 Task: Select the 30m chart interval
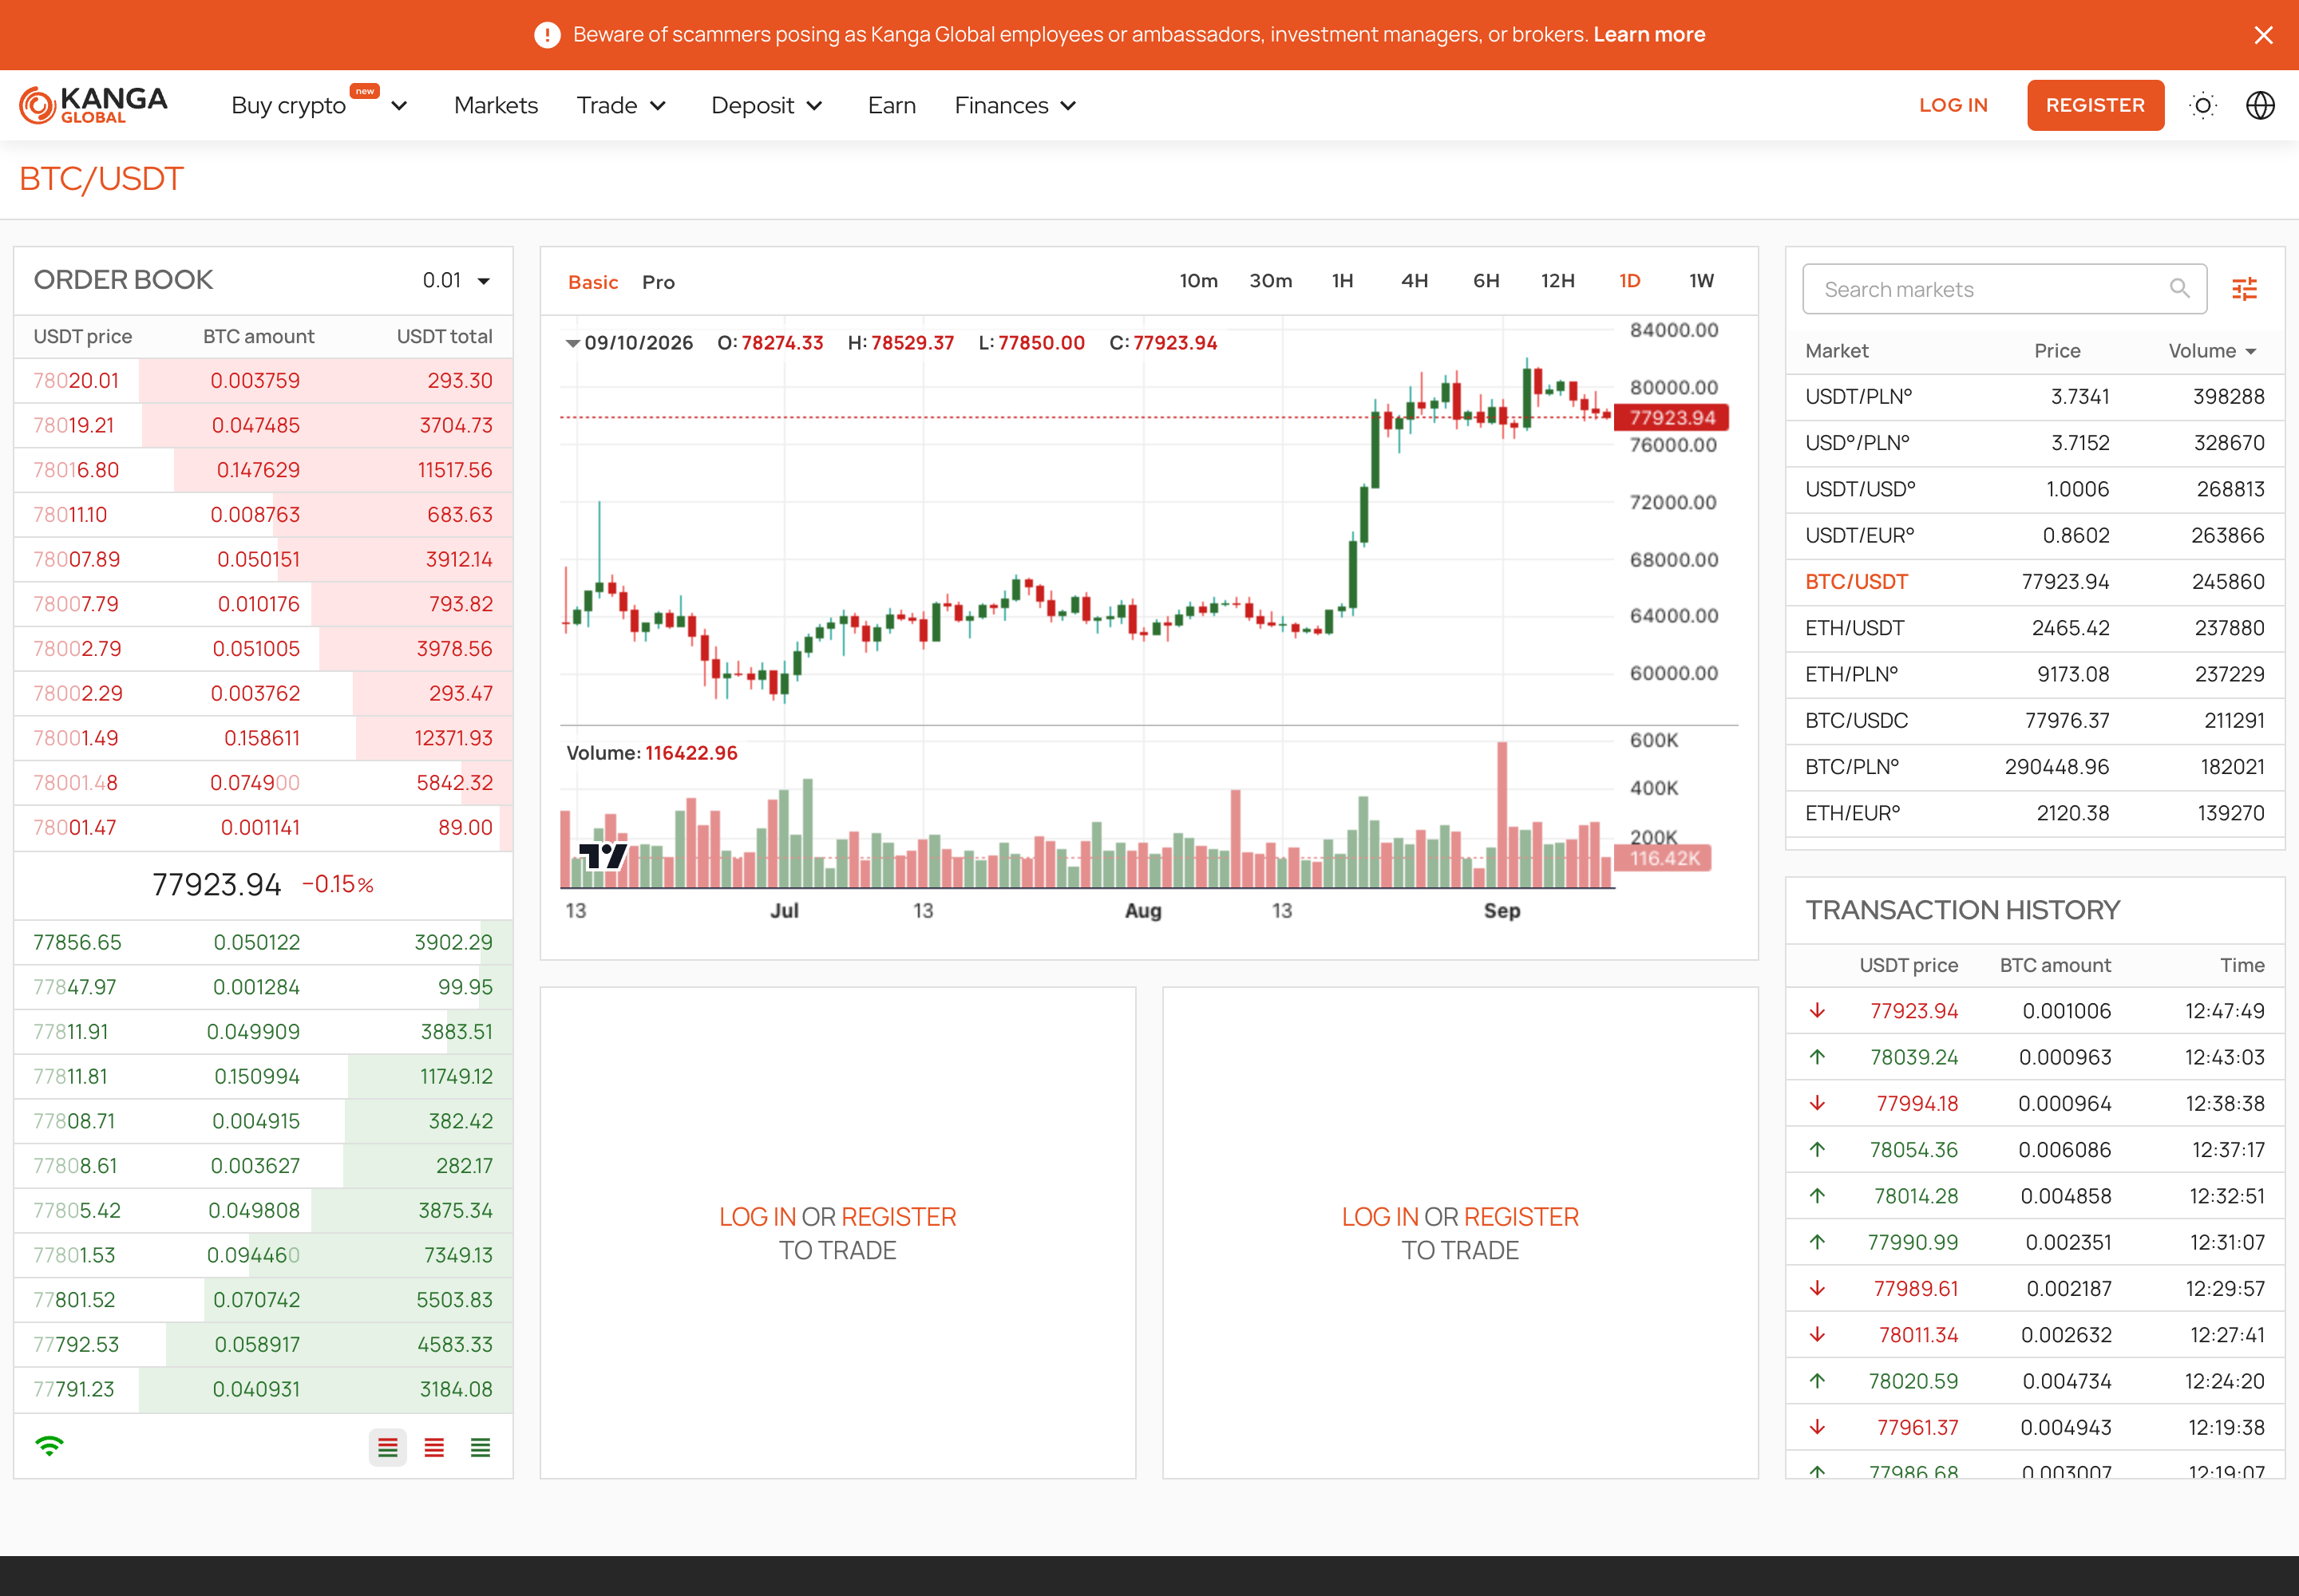(1269, 280)
